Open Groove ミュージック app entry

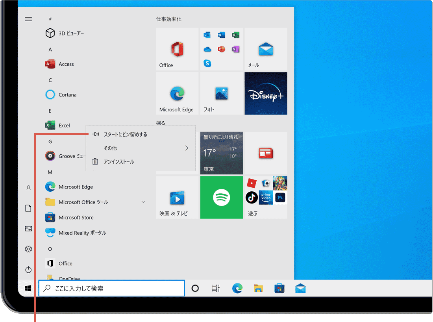[65, 156]
